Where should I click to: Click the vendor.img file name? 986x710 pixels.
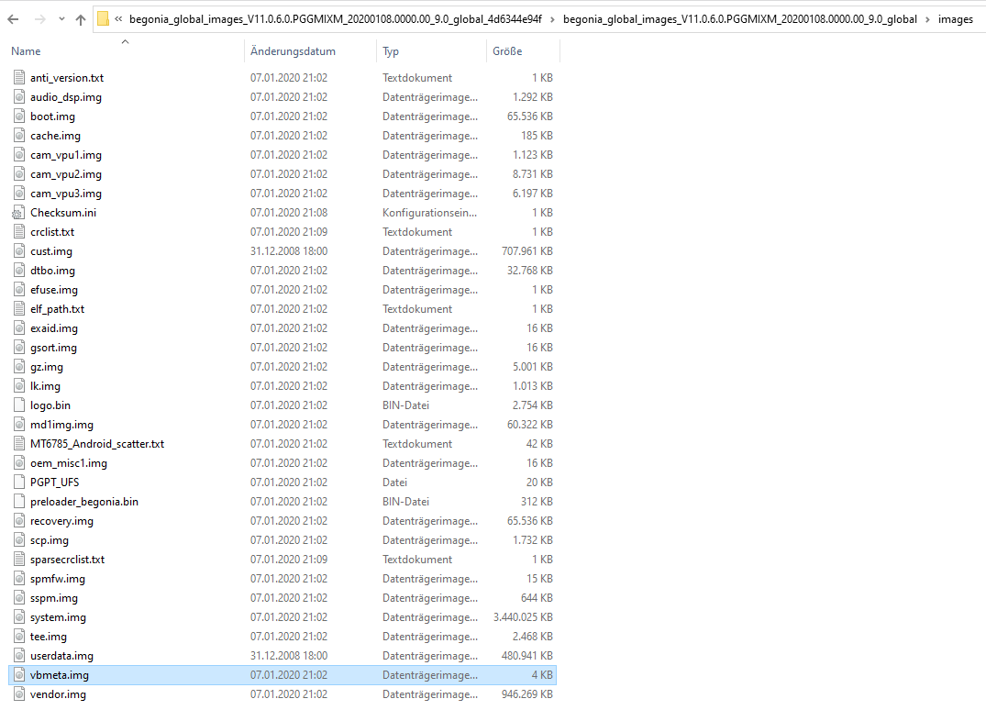[58, 694]
